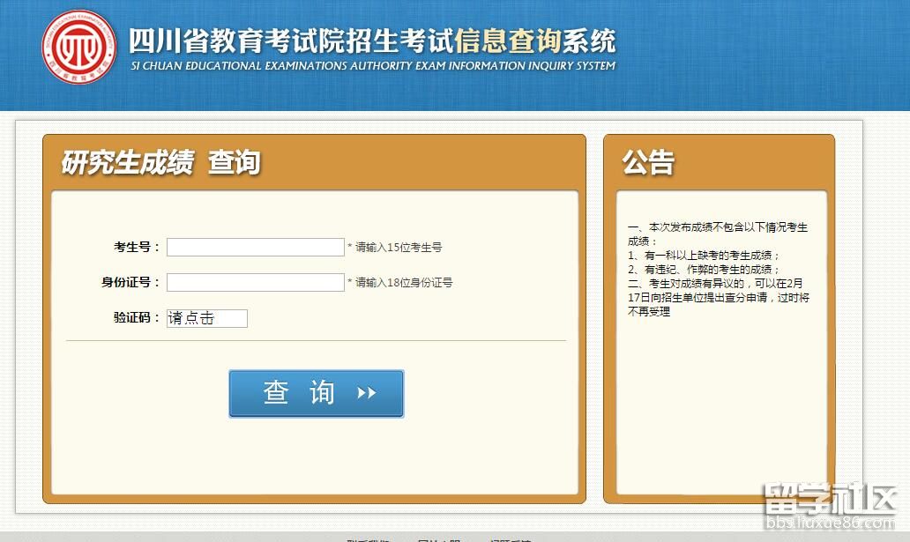Click the notice line about 缺考 candidates

[704, 256]
